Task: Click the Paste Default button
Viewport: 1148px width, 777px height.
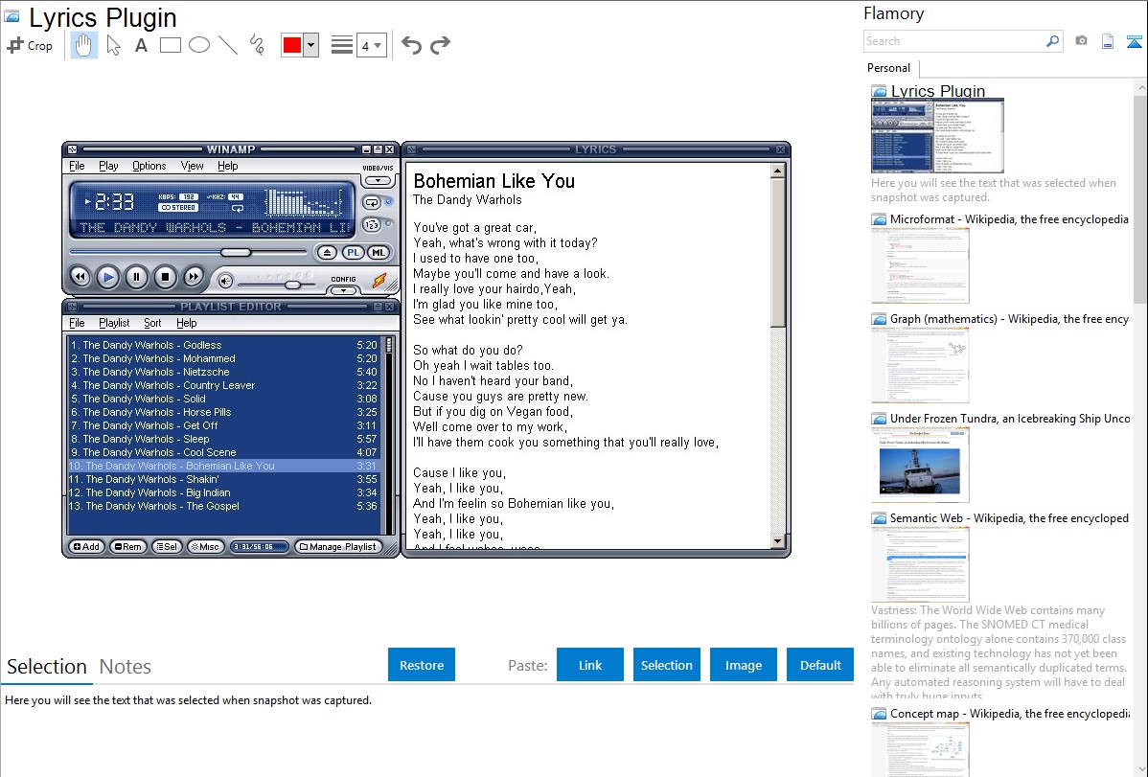Action: pyautogui.click(x=820, y=665)
